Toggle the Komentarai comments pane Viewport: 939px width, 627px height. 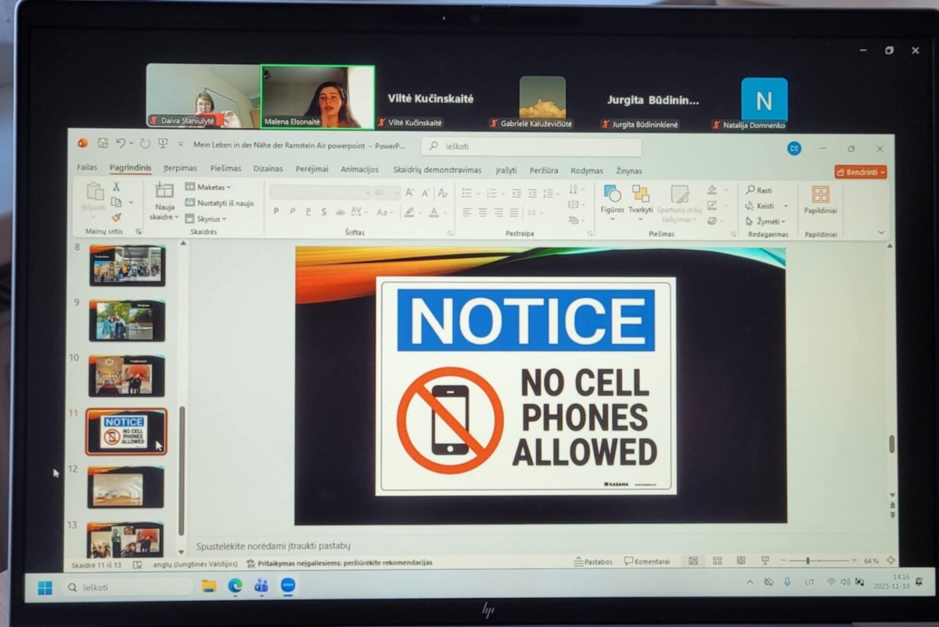647,561
